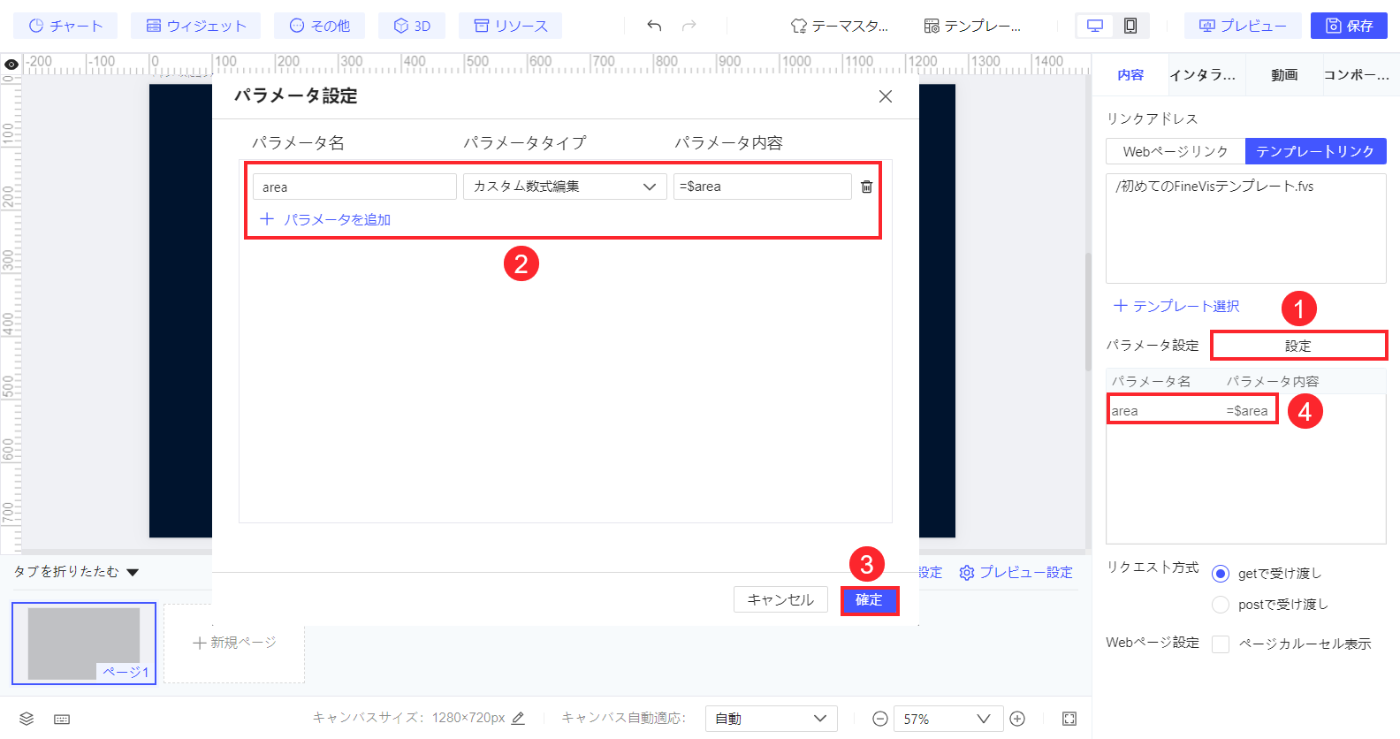Enable ページカルーセル表示 checkbox

(1221, 644)
